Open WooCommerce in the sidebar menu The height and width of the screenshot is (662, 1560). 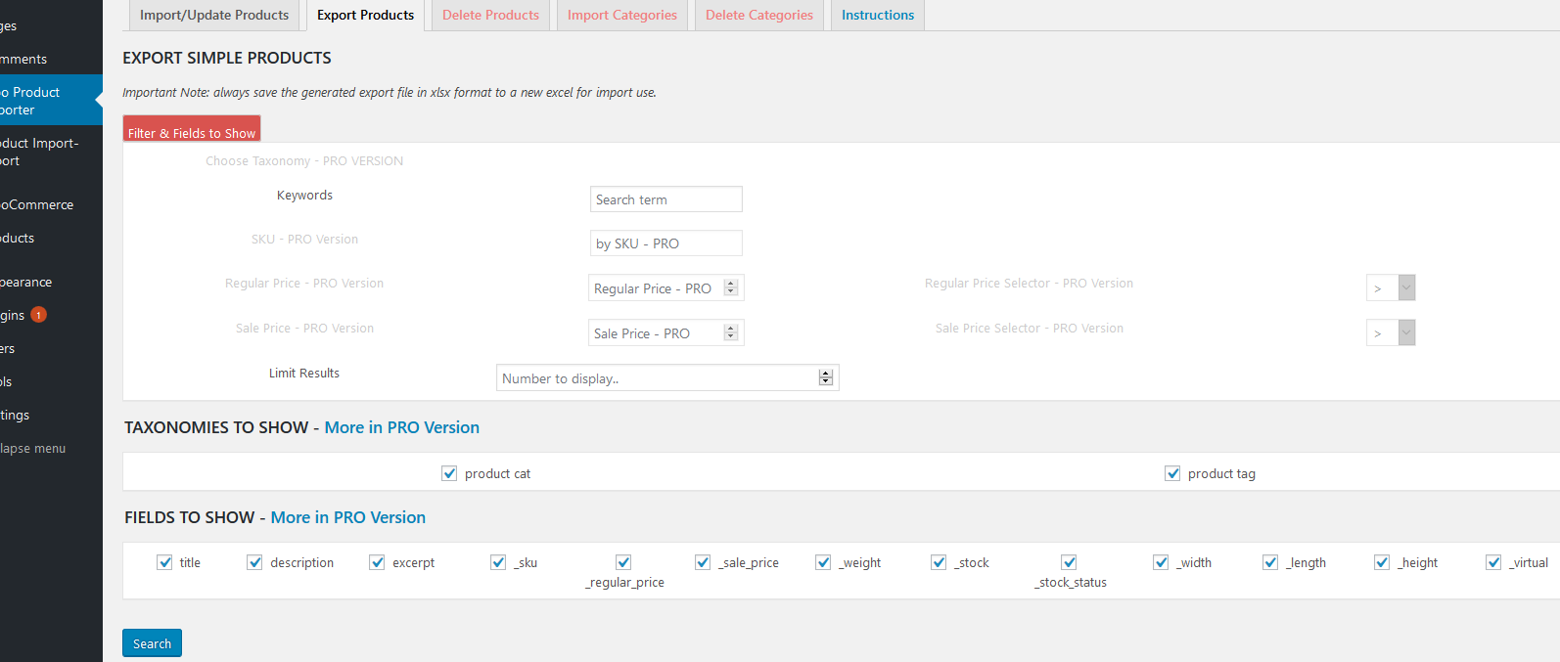pos(37,204)
